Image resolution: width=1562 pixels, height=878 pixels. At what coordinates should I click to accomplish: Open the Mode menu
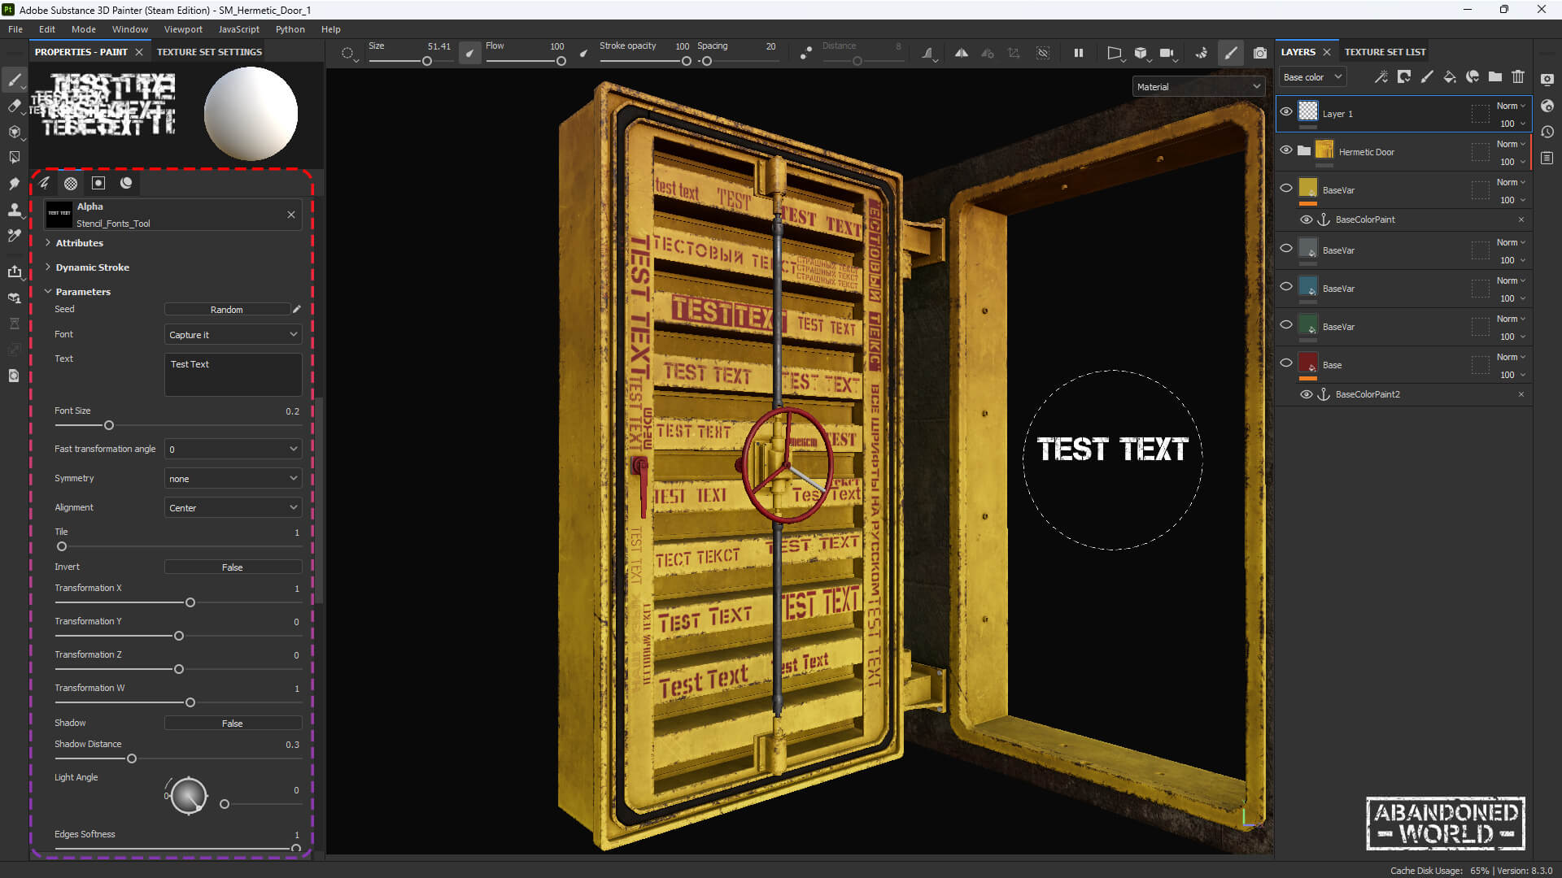[x=84, y=29]
